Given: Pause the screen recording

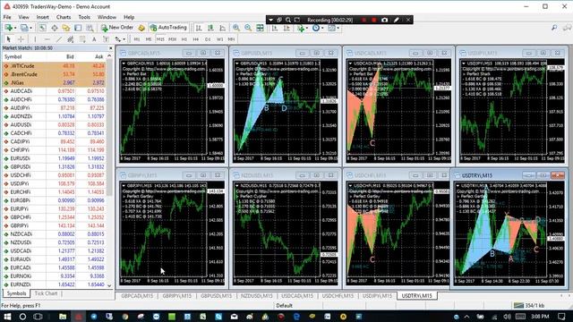Looking at the screenshot, I should pyautogui.click(x=363, y=20).
